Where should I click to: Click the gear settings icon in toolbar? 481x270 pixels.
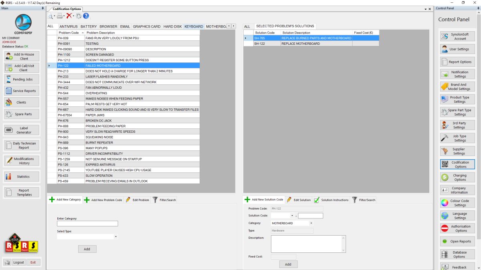click(79, 16)
